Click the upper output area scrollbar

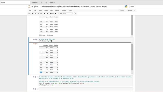[132, 25]
